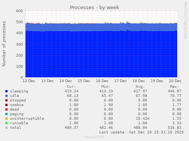Click the '18 Dec' x-axis label

[x=139, y=81]
